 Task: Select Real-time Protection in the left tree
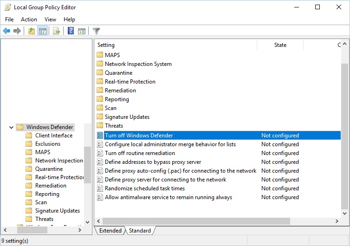point(59,177)
